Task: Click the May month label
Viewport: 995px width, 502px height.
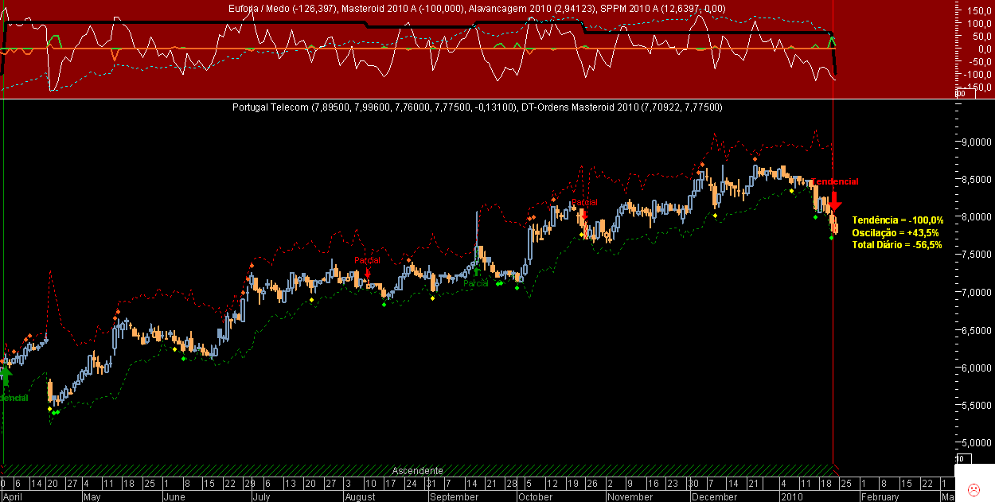Action: pyautogui.click(x=92, y=496)
